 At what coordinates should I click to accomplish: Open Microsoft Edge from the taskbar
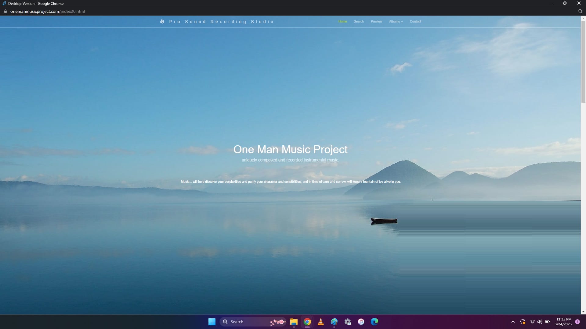tap(374, 322)
